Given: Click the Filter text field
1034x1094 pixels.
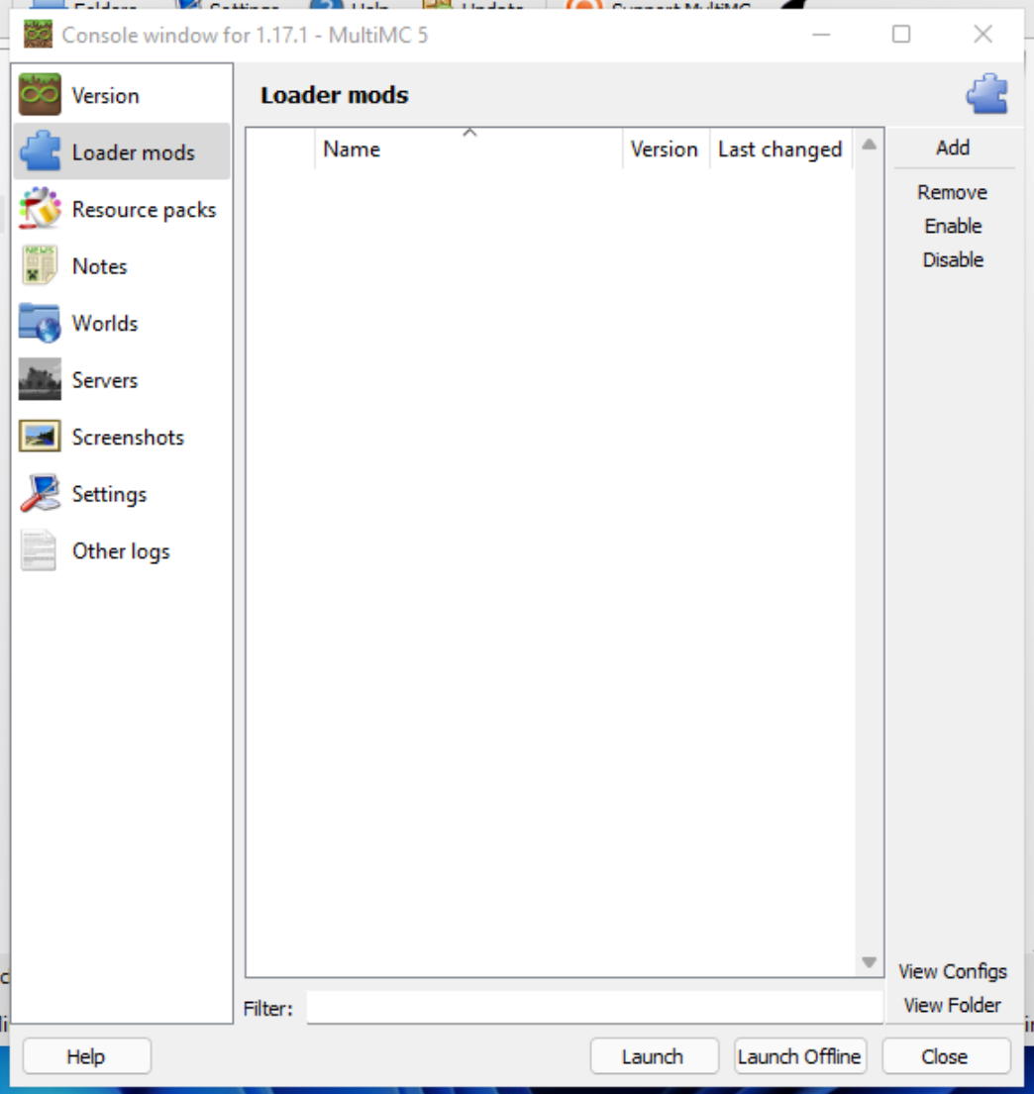Looking at the screenshot, I should (593, 1008).
